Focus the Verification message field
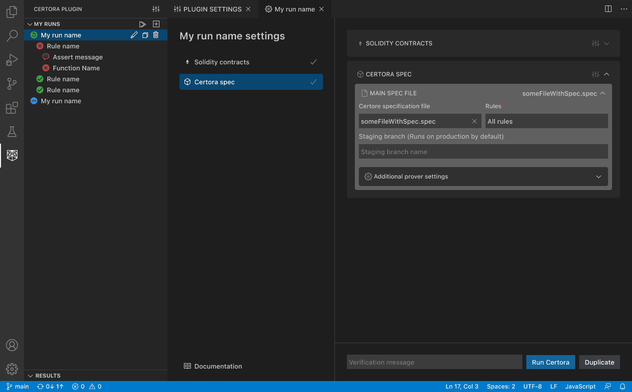The height and width of the screenshot is (392, 632). 435,362
